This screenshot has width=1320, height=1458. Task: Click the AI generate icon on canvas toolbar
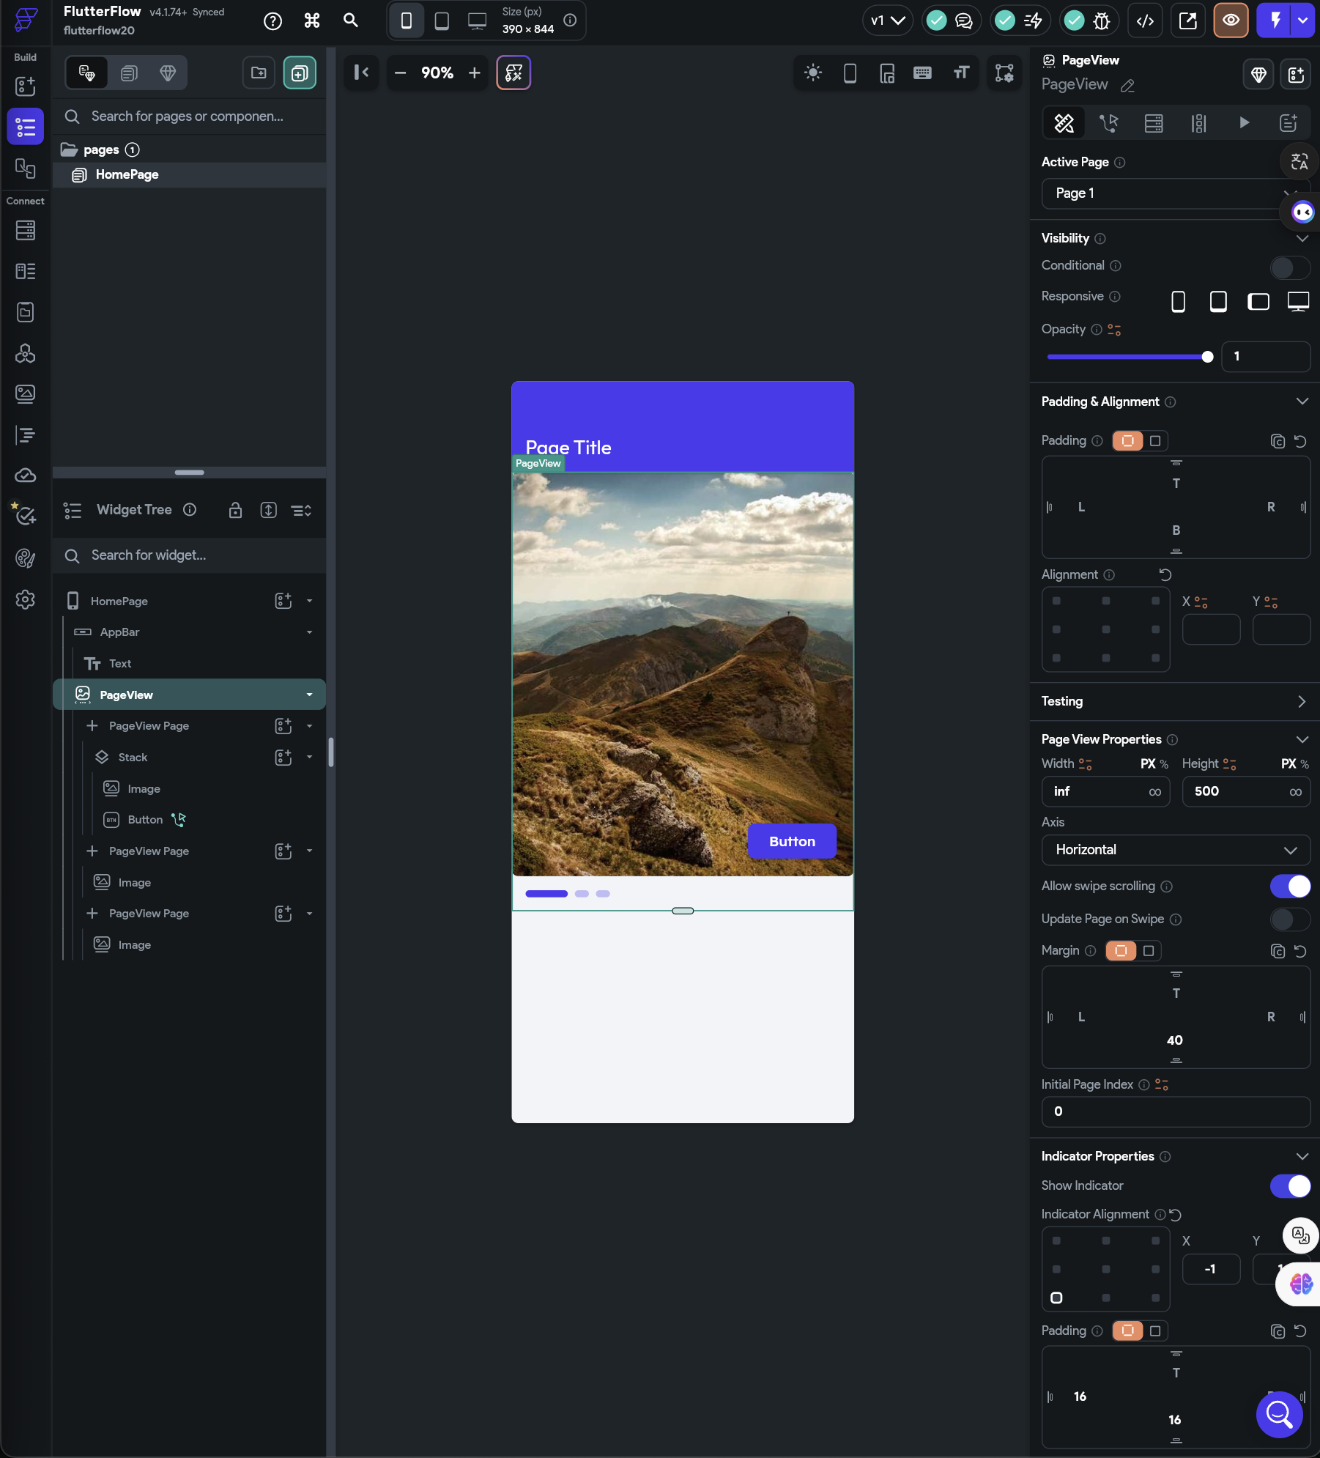[x=513, y=73]
